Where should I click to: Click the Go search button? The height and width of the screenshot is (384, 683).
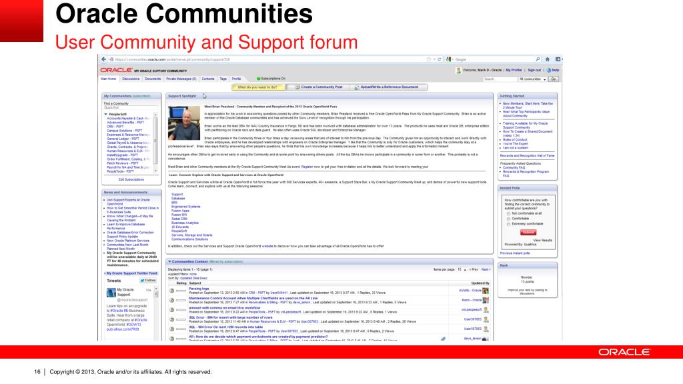coord(554,79)
